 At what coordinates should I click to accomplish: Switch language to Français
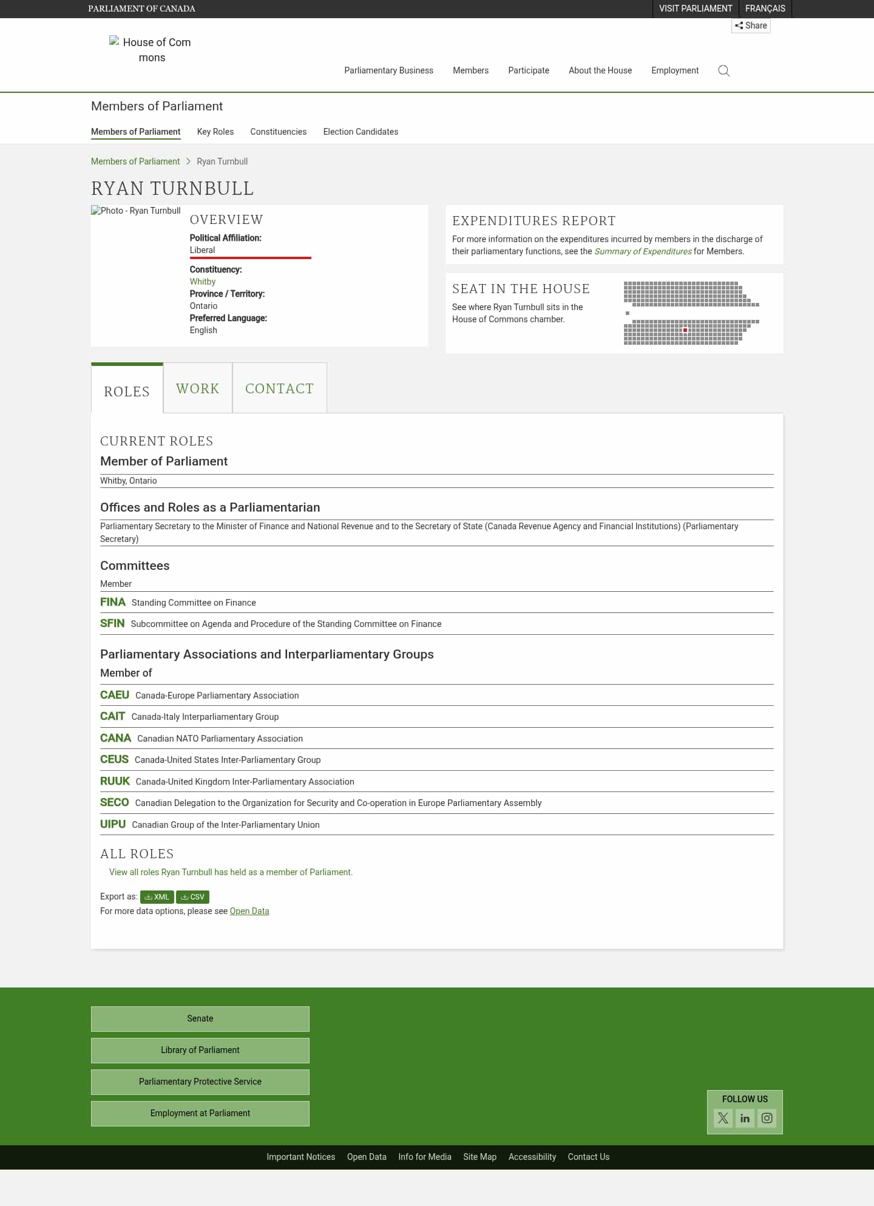(x=765, y=8)
